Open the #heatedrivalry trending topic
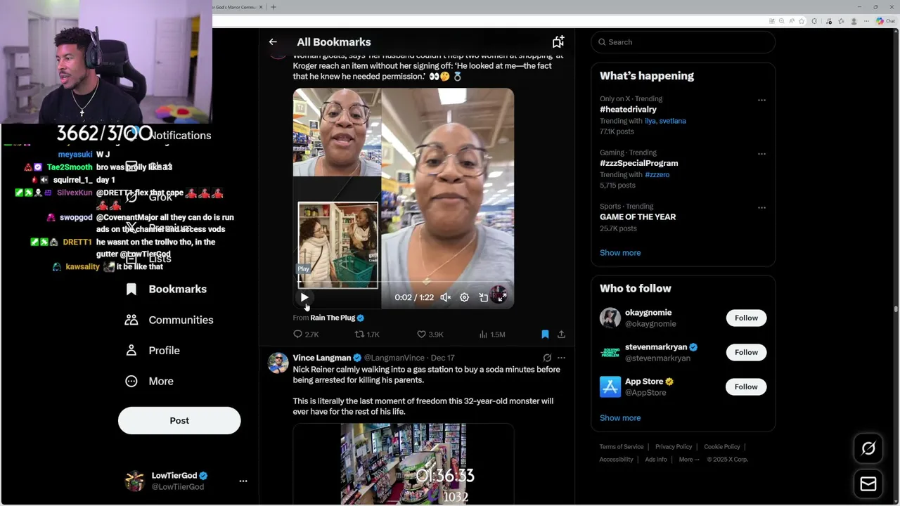The width and height of the screenshot is (900, 506). 628,110
